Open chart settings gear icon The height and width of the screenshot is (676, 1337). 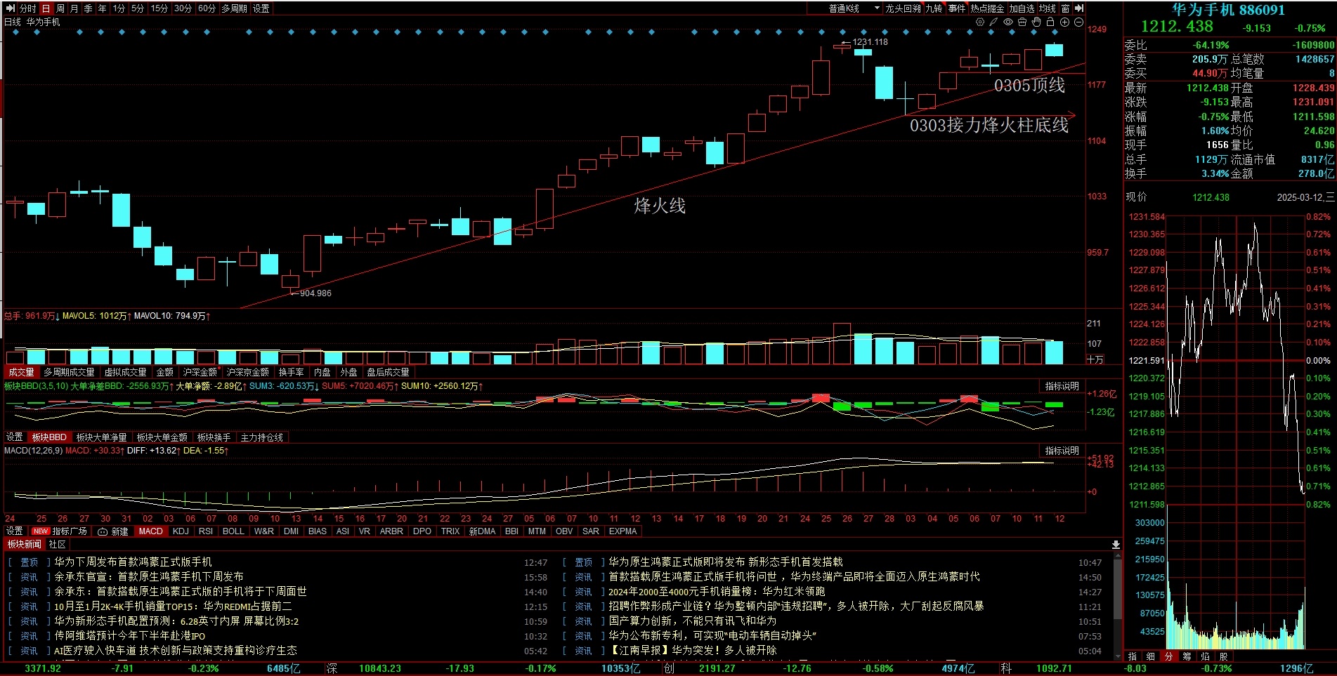click(980, 22)
